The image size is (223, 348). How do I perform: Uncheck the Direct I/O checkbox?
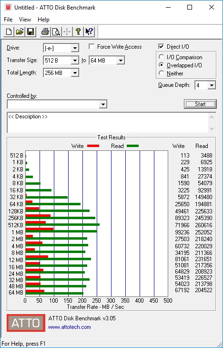(x=161, y=47)
